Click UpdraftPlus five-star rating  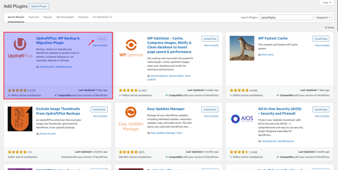[17, 90]
